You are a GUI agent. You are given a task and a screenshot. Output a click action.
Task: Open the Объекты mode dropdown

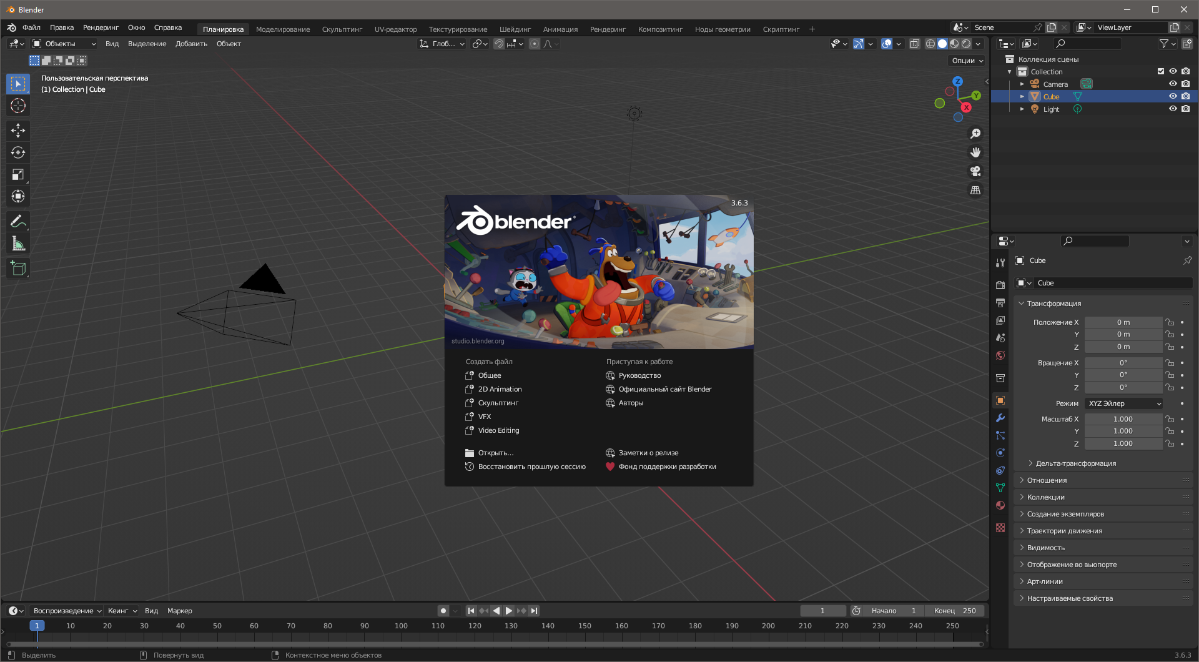[x=64, y=44]
